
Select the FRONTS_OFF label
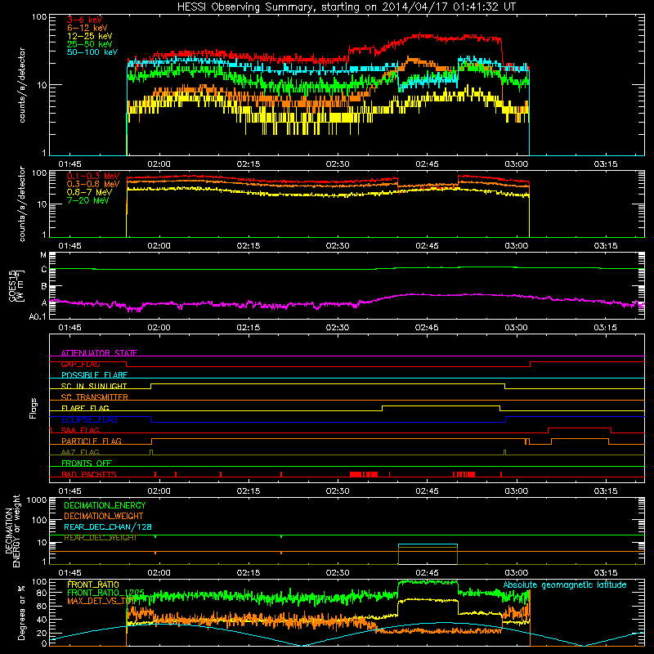[87, 464]
